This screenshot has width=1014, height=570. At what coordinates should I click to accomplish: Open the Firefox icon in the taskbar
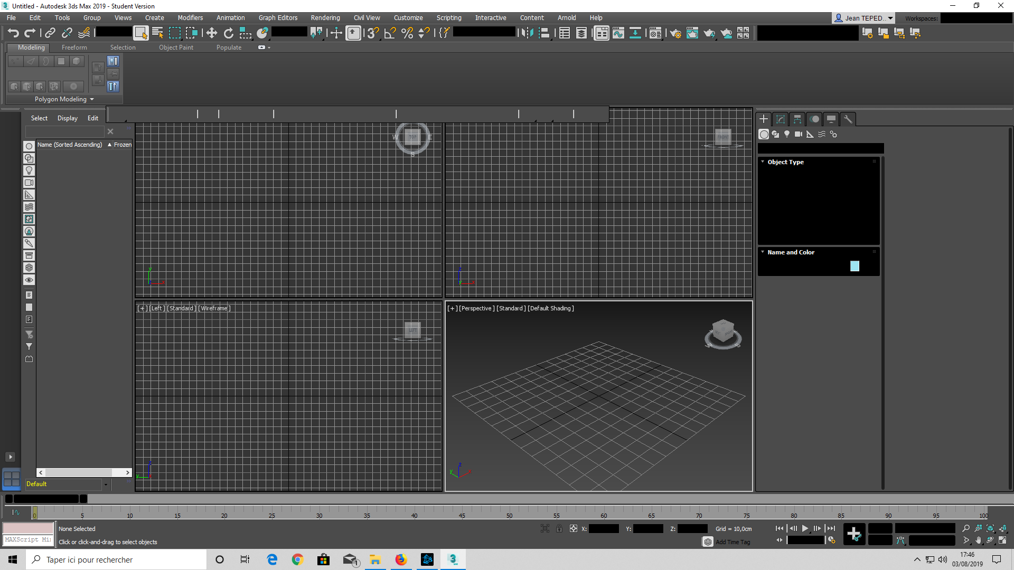coord(401,559)
